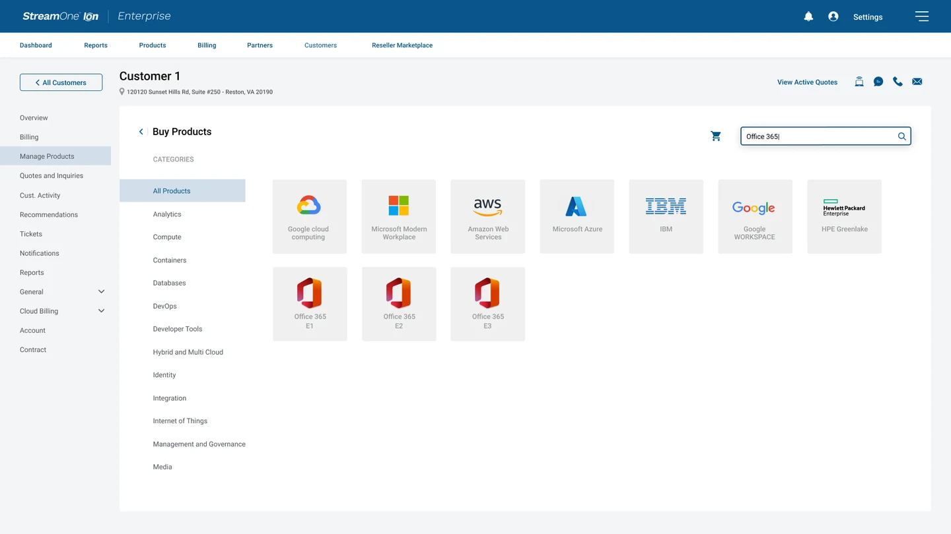Open Quotes and Inquiries in sidebar
Screen dimensions: 951x534
tap(52, 176)
